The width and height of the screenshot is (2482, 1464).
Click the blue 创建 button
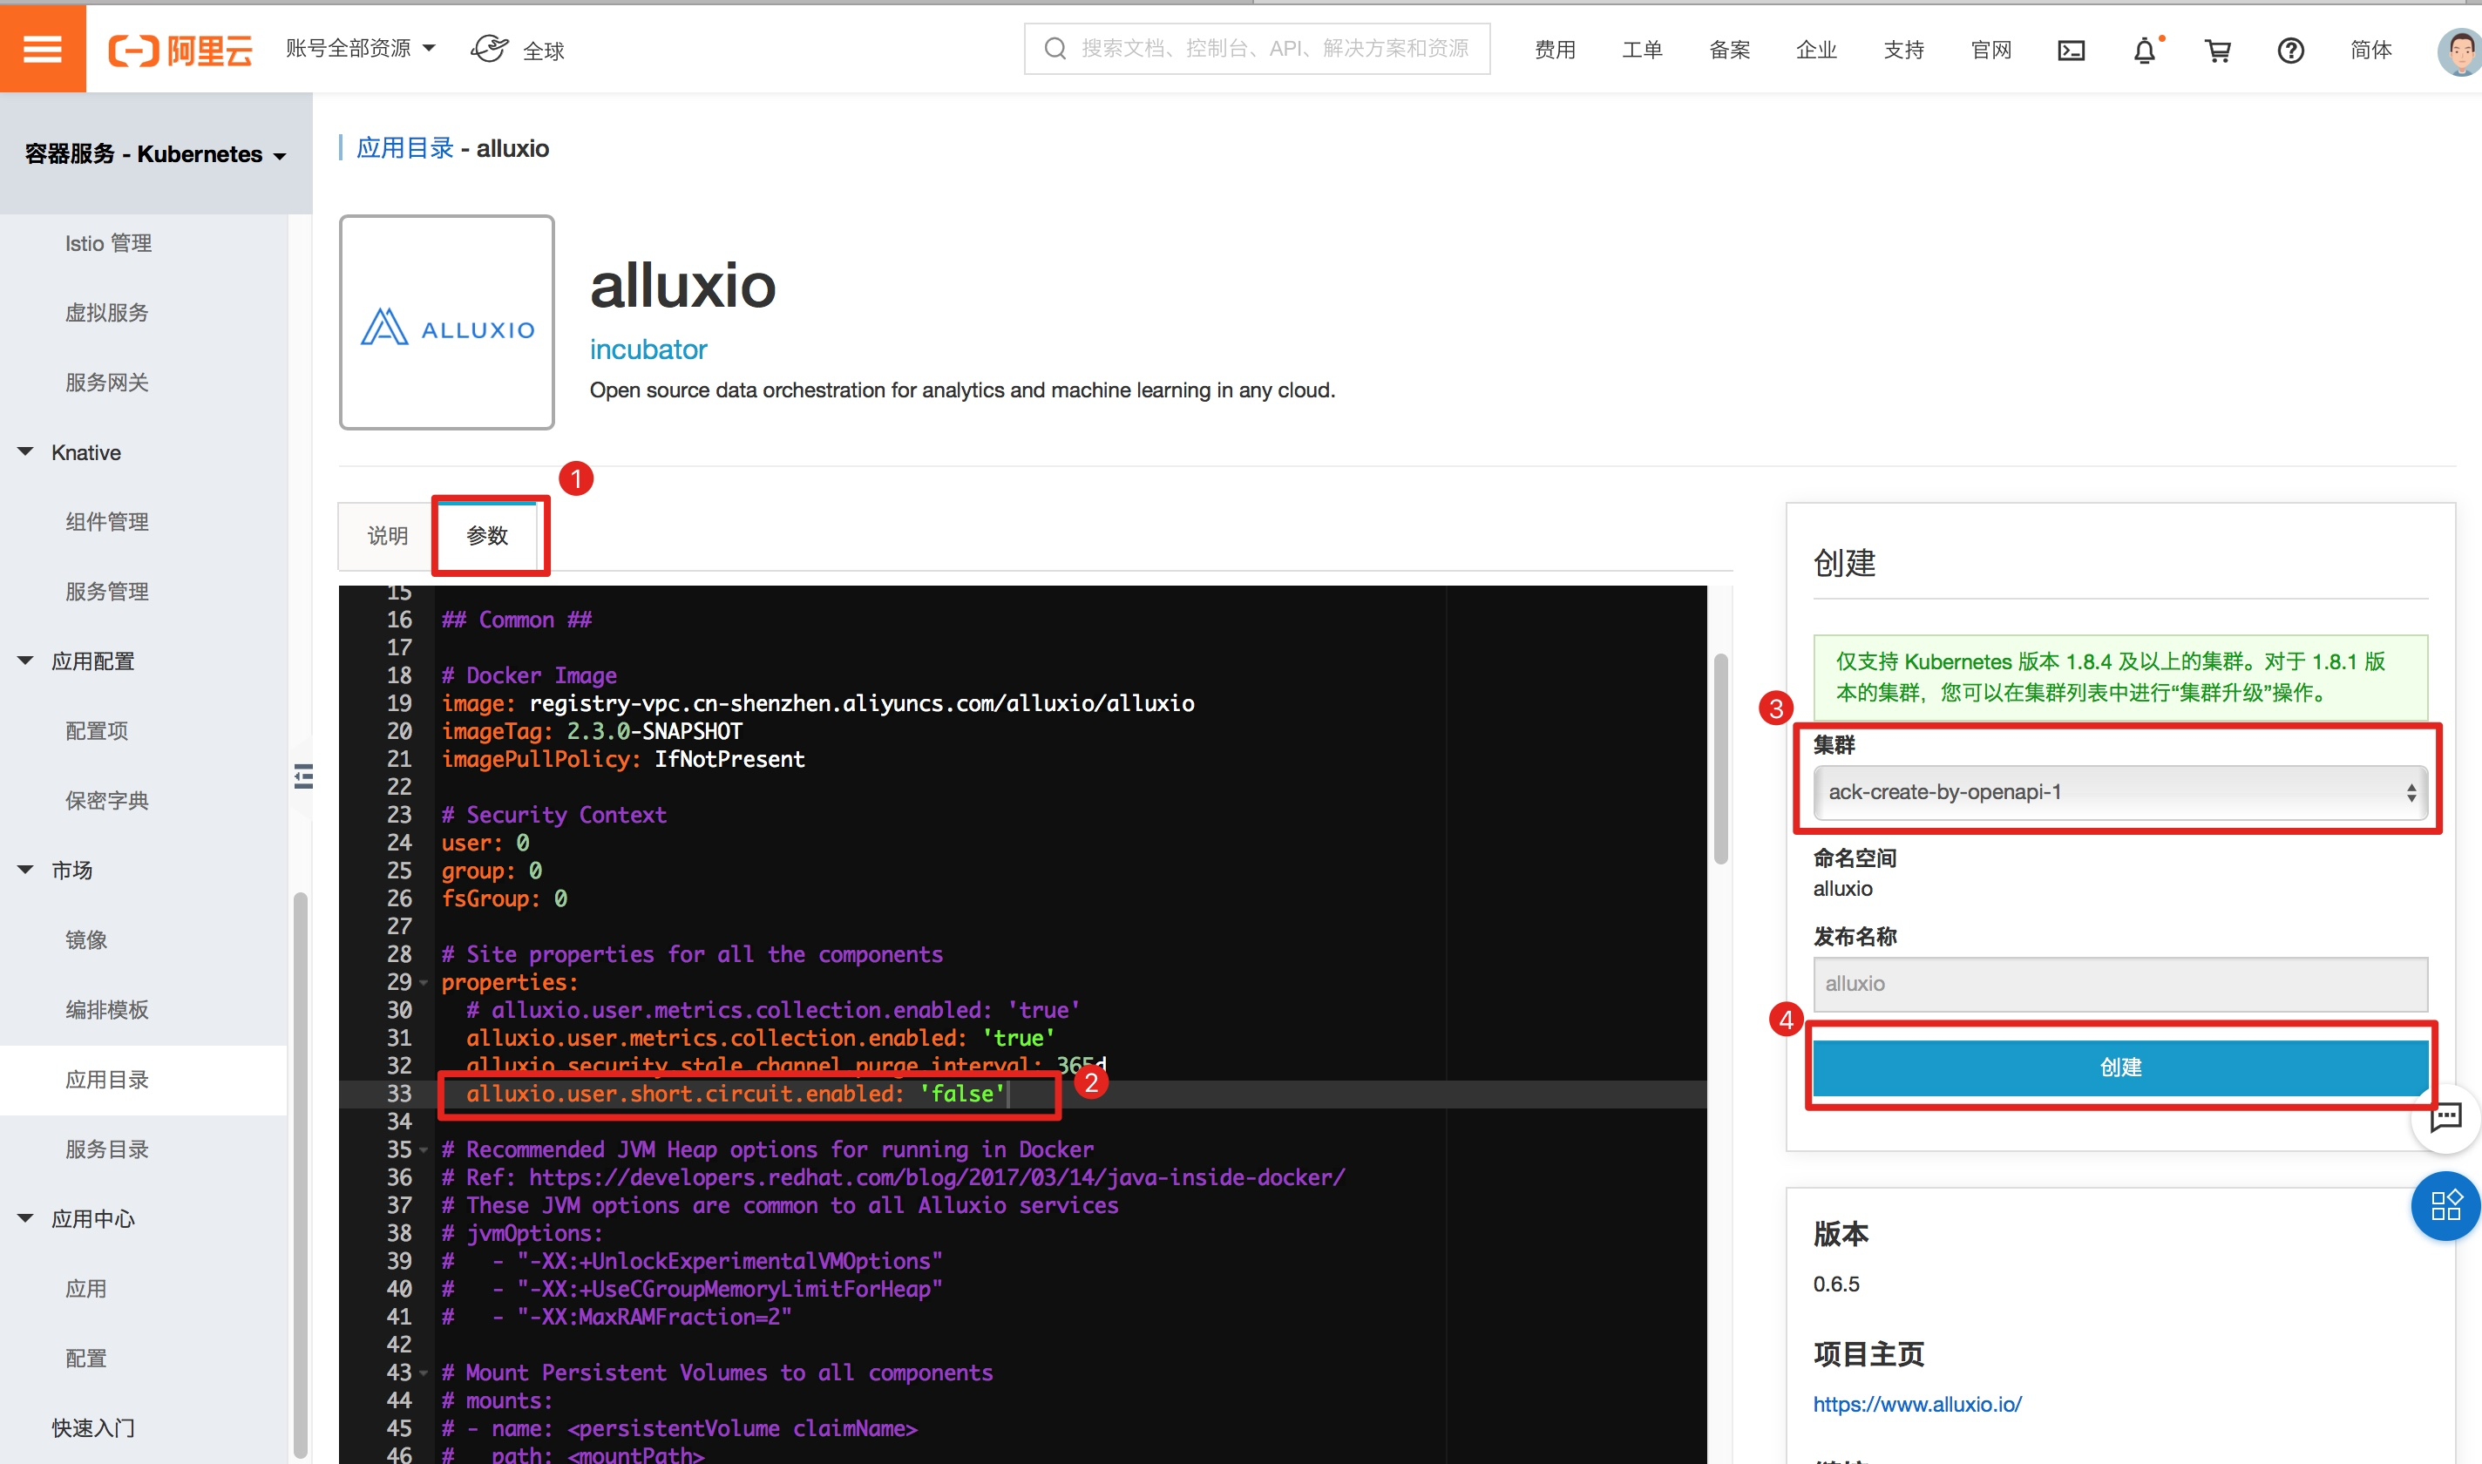[x=2120, y=1067]
